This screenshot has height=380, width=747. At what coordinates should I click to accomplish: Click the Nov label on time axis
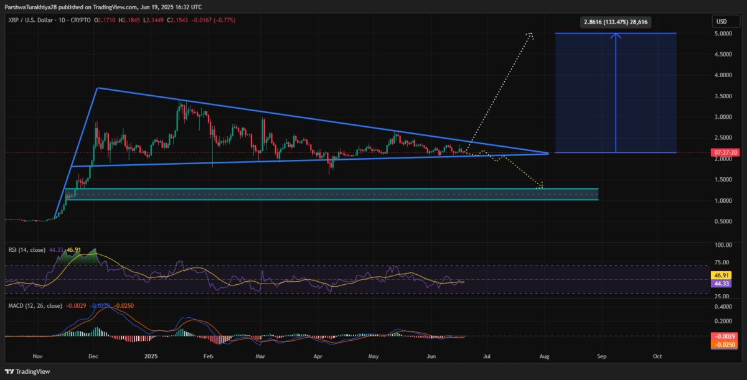point(37,357)
